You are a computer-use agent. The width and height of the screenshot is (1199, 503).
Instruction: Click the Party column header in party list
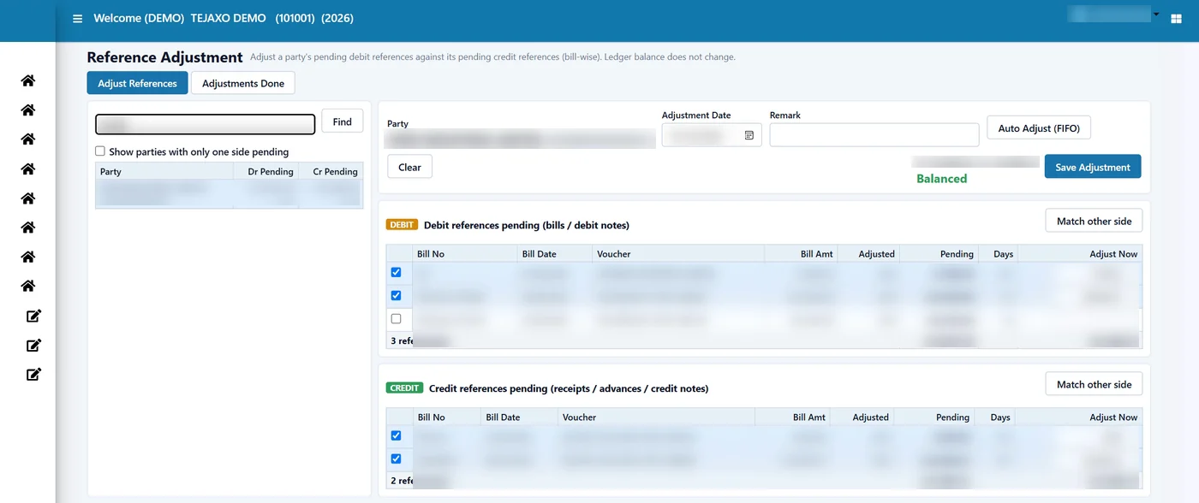tap(164, 171)
